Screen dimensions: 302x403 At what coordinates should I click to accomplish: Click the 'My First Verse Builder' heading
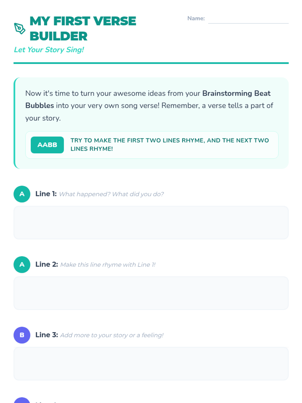click(83, 28)
